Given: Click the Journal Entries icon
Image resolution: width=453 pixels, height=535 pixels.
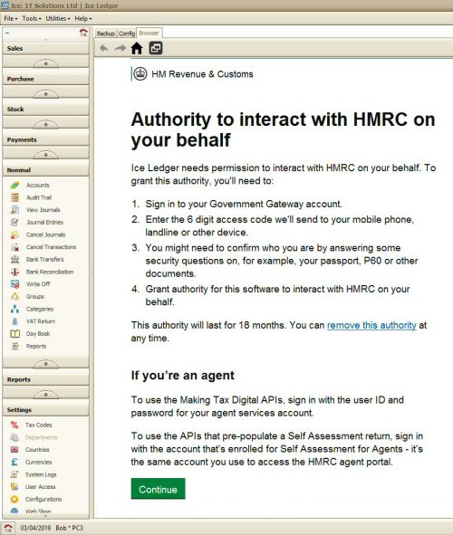Looking at the screenshot, I should coord(14,223).
